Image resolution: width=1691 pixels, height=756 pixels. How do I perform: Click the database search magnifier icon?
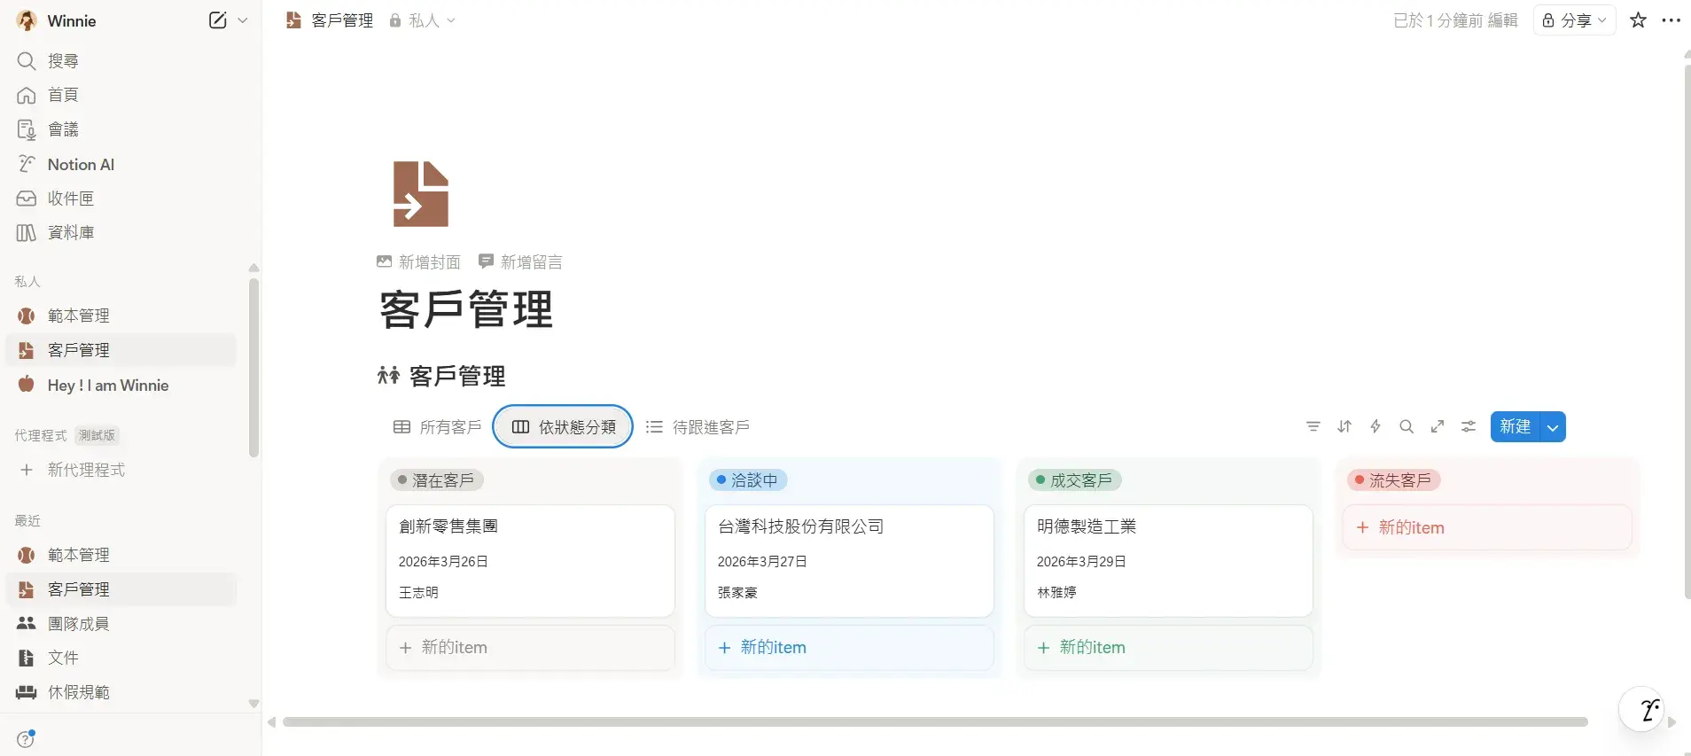tap(1407, 426)
